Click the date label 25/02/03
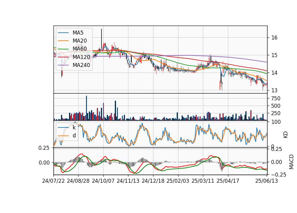The width and height of the screenshot is (297, 213). coord(178,181)
